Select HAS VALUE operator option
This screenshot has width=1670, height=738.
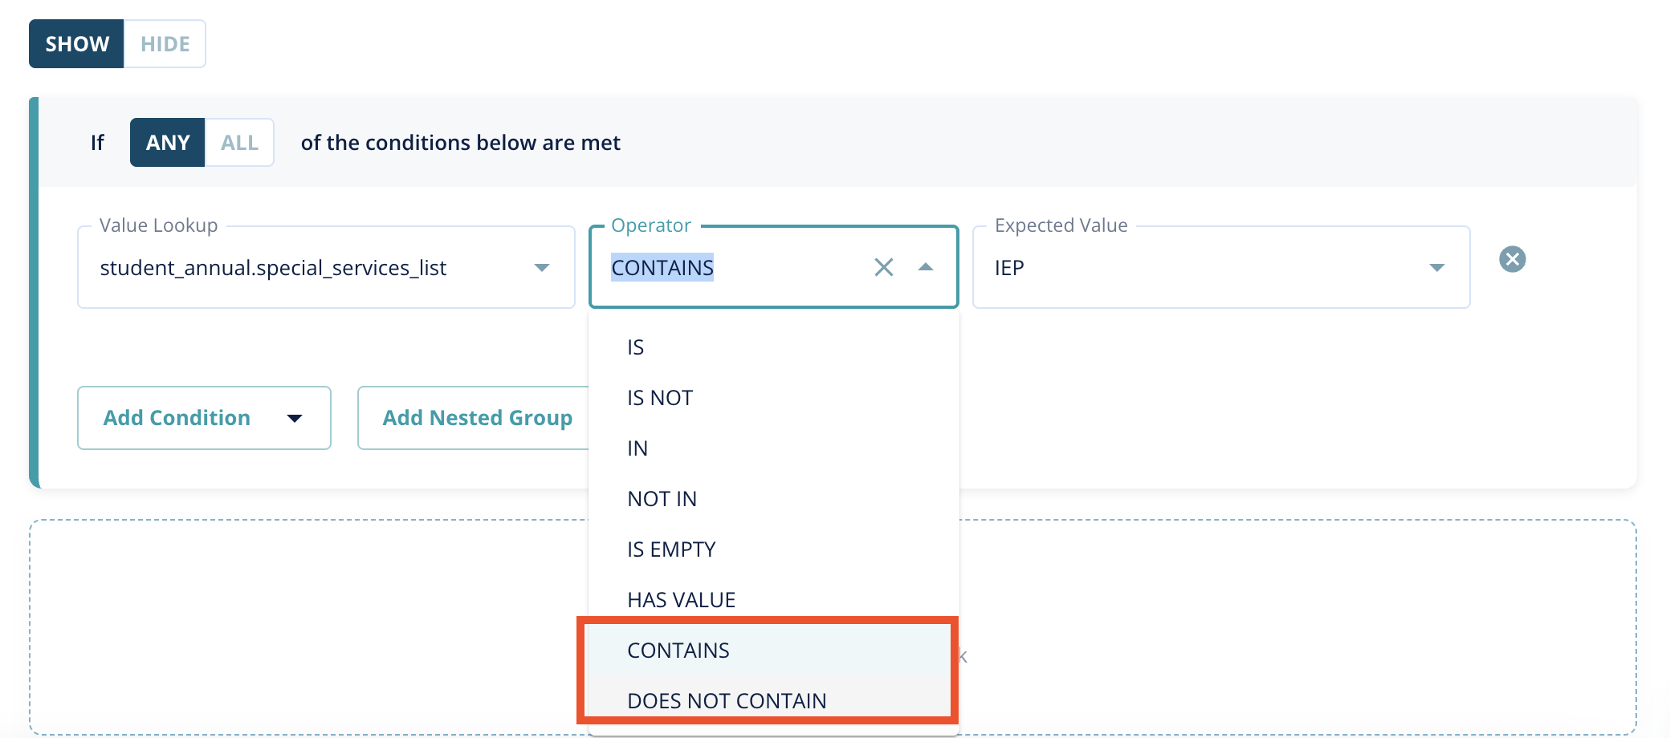pos(682,600)
